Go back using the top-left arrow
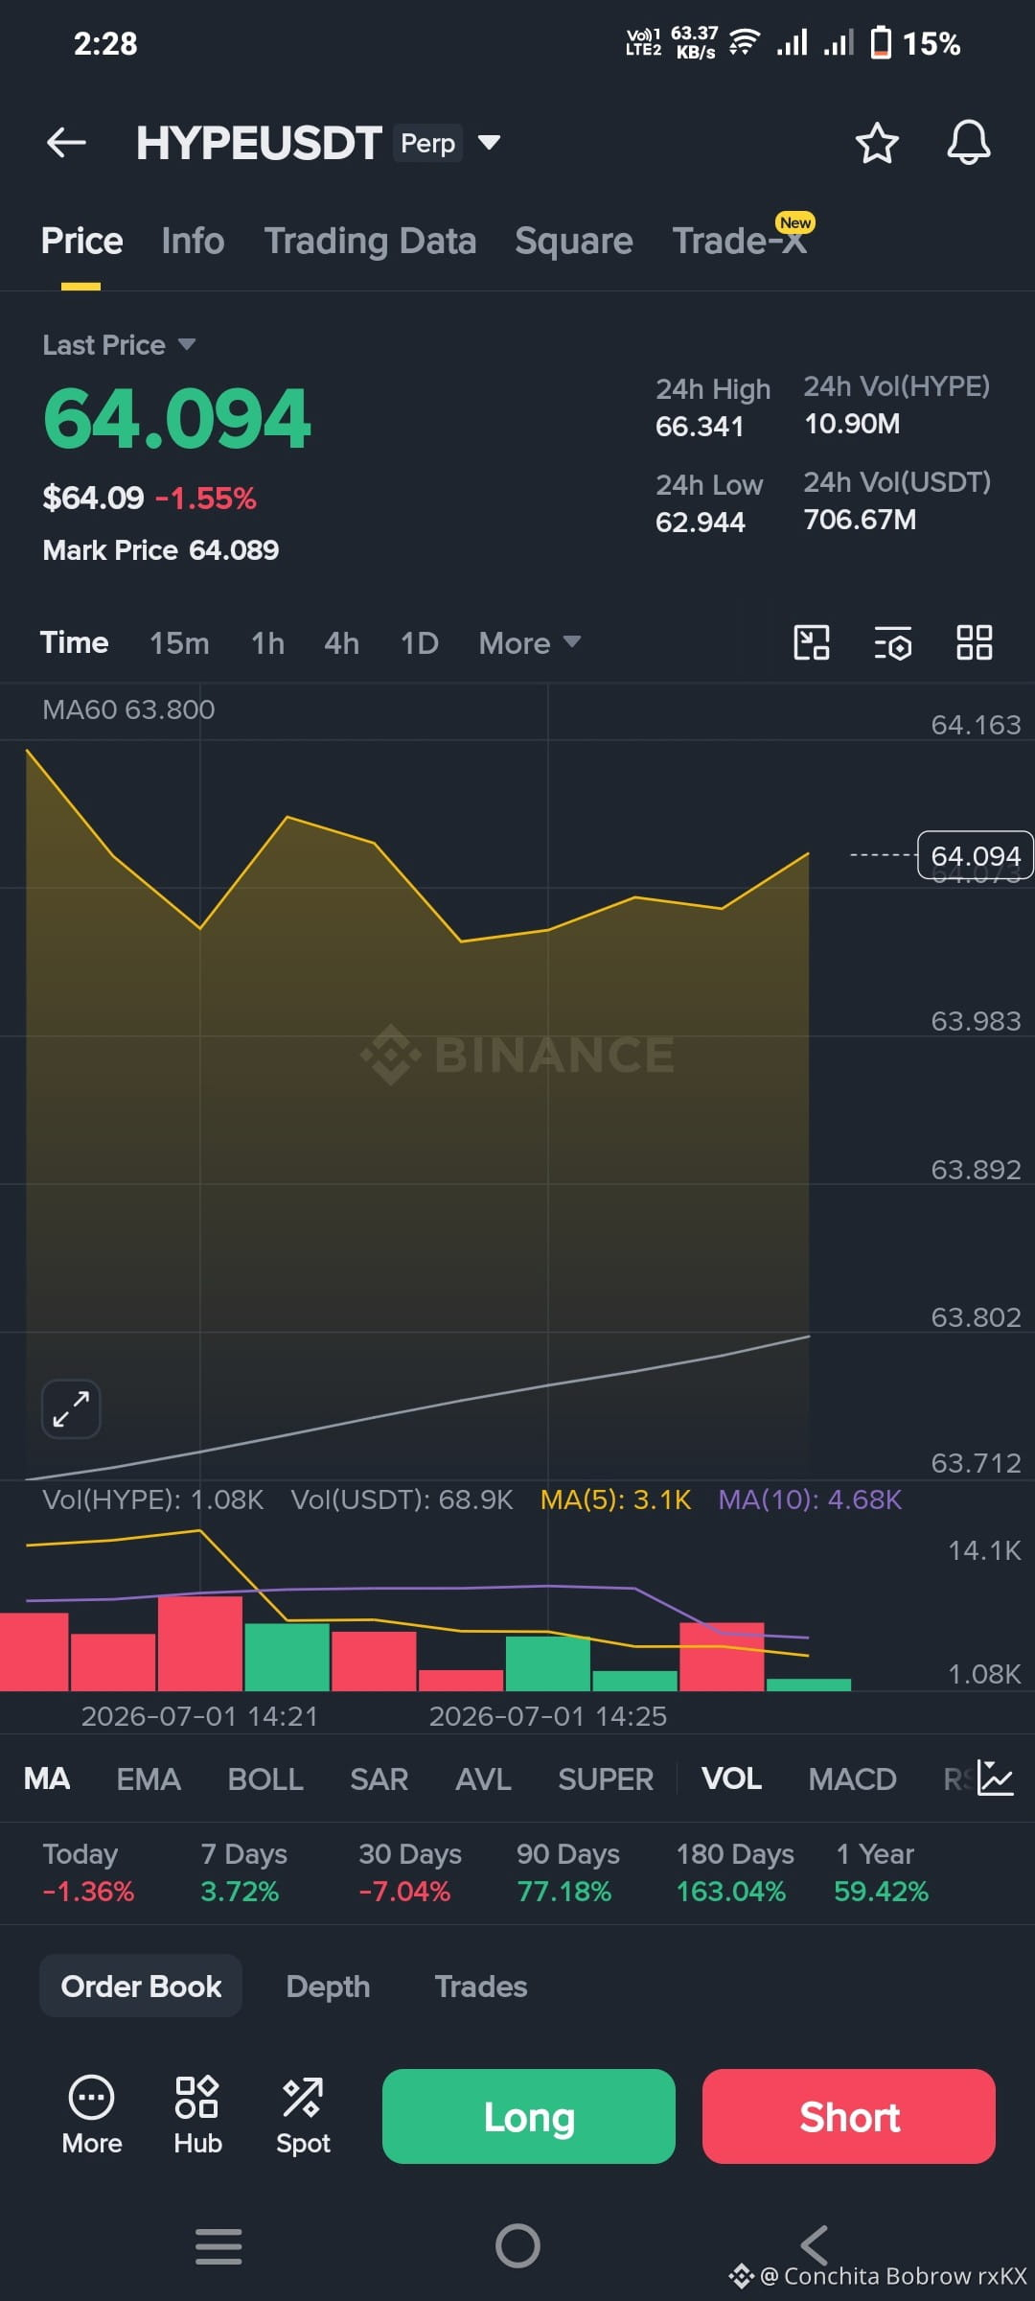Screen dimensions: 1035x2301 coord(66,143)
